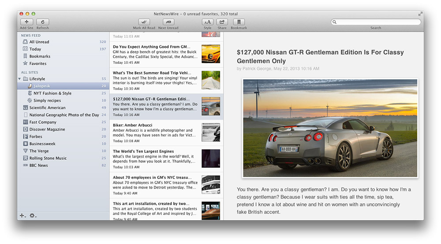Select the Nissan GT-R Gentleman Edition list item
441x244 pixels.
(x=167, y=107)
